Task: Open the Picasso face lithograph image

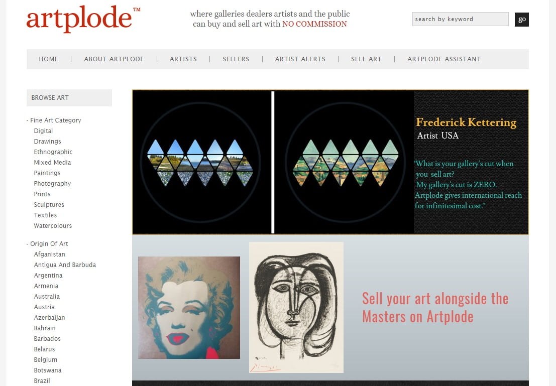Action: (296, 307)
